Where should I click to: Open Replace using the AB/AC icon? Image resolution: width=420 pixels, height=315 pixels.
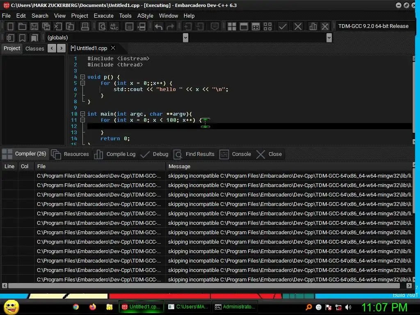(114, 27)
